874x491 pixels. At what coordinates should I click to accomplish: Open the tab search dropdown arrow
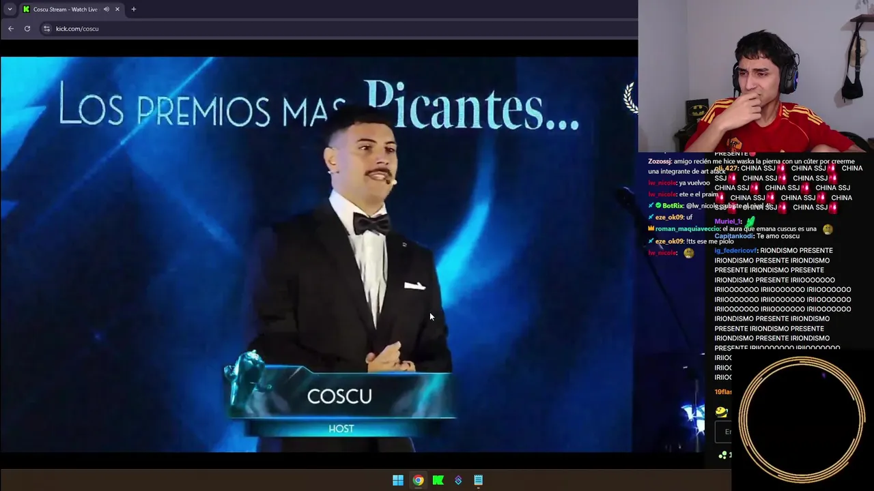click(10, 9)
